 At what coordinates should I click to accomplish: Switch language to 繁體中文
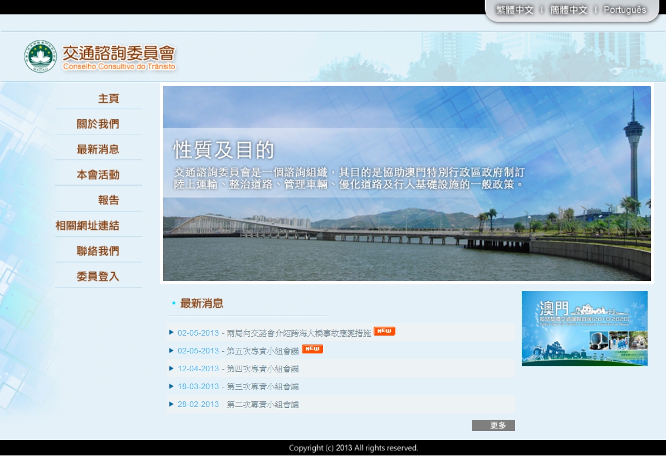[515, 10]
